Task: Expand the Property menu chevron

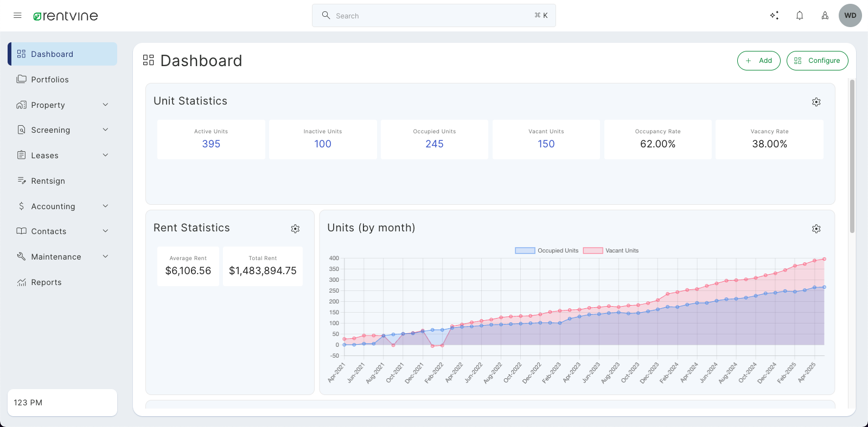Action: 105,105
